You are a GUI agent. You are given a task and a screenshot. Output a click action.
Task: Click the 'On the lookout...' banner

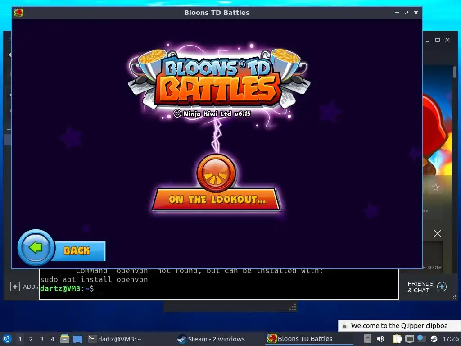click(217, 200)
